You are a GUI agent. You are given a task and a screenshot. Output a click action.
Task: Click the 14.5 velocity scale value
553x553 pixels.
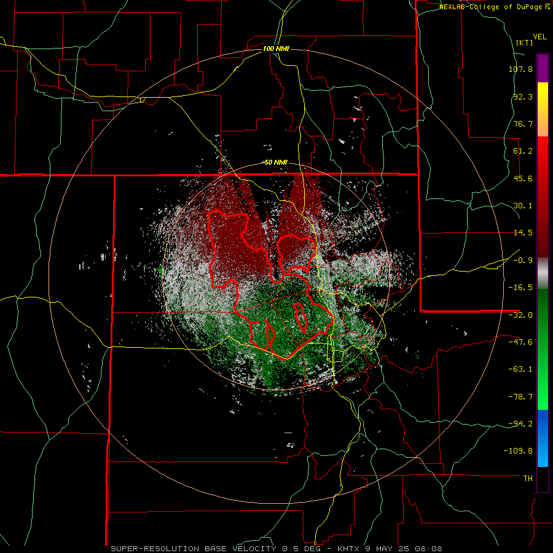coord(523,233)
